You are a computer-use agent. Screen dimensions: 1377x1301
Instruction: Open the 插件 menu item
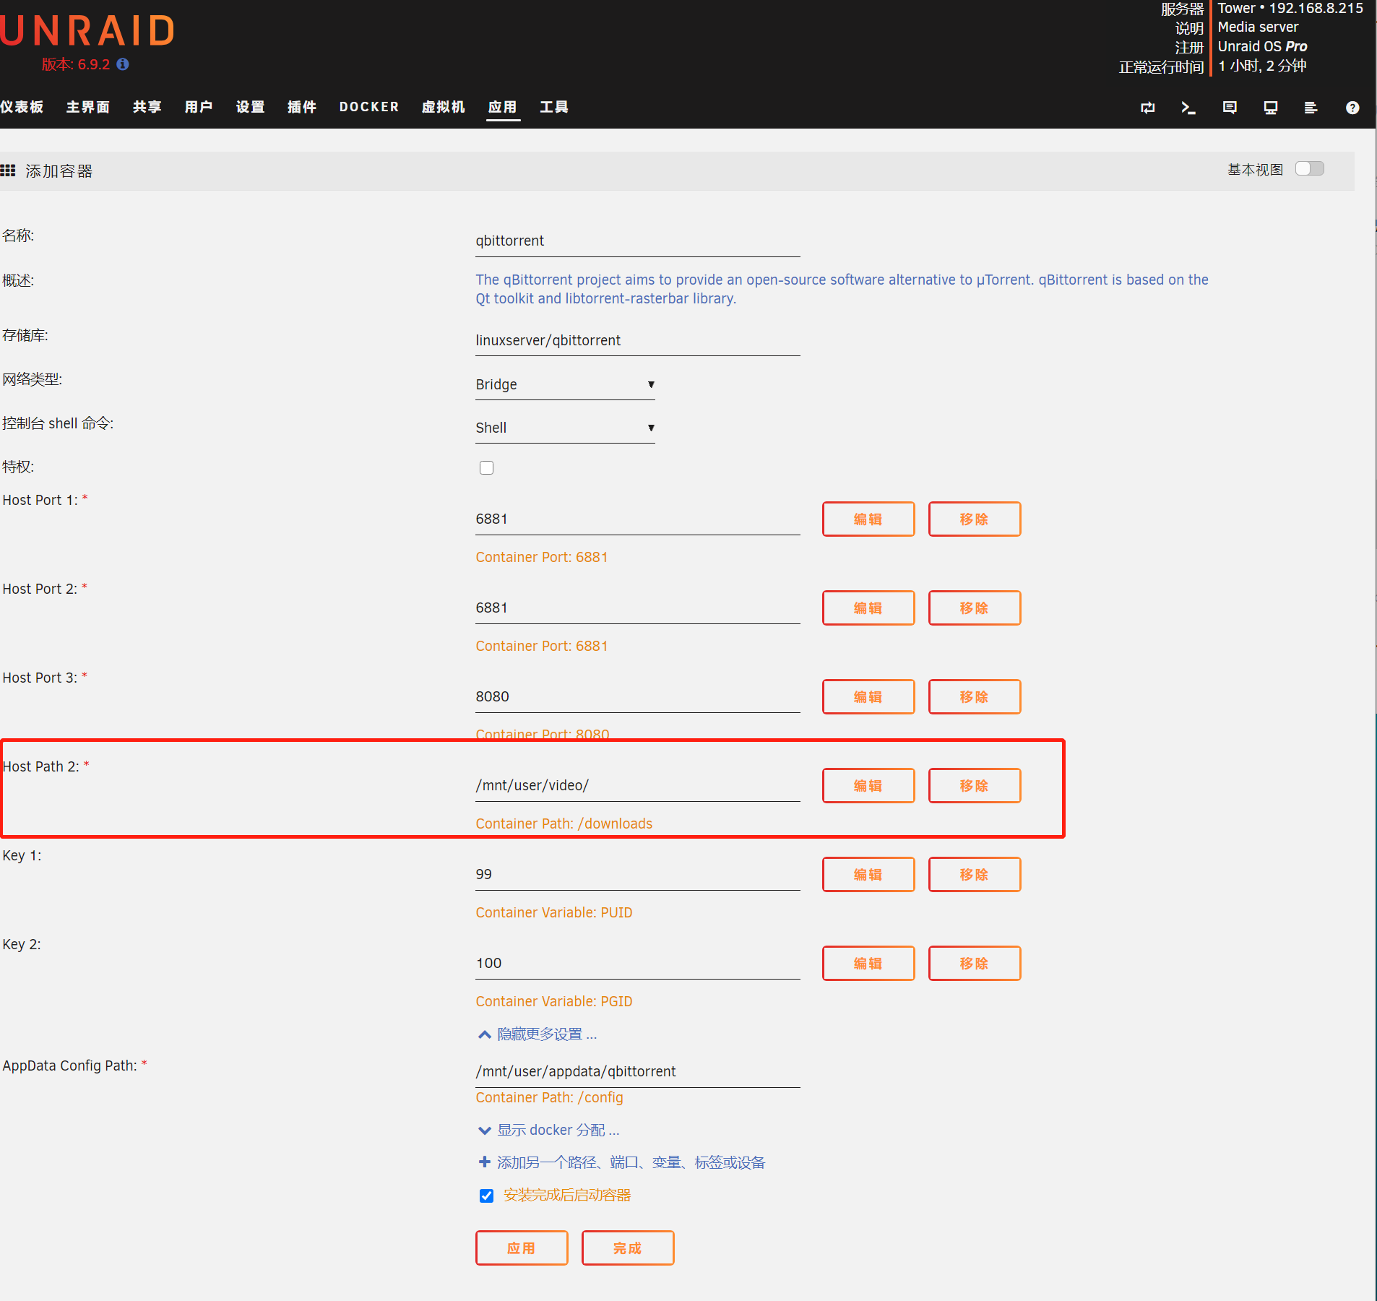tap(302, 107)
